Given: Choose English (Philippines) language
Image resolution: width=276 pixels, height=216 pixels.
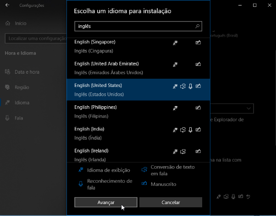Looking at the screenshot, I should 138,111.
